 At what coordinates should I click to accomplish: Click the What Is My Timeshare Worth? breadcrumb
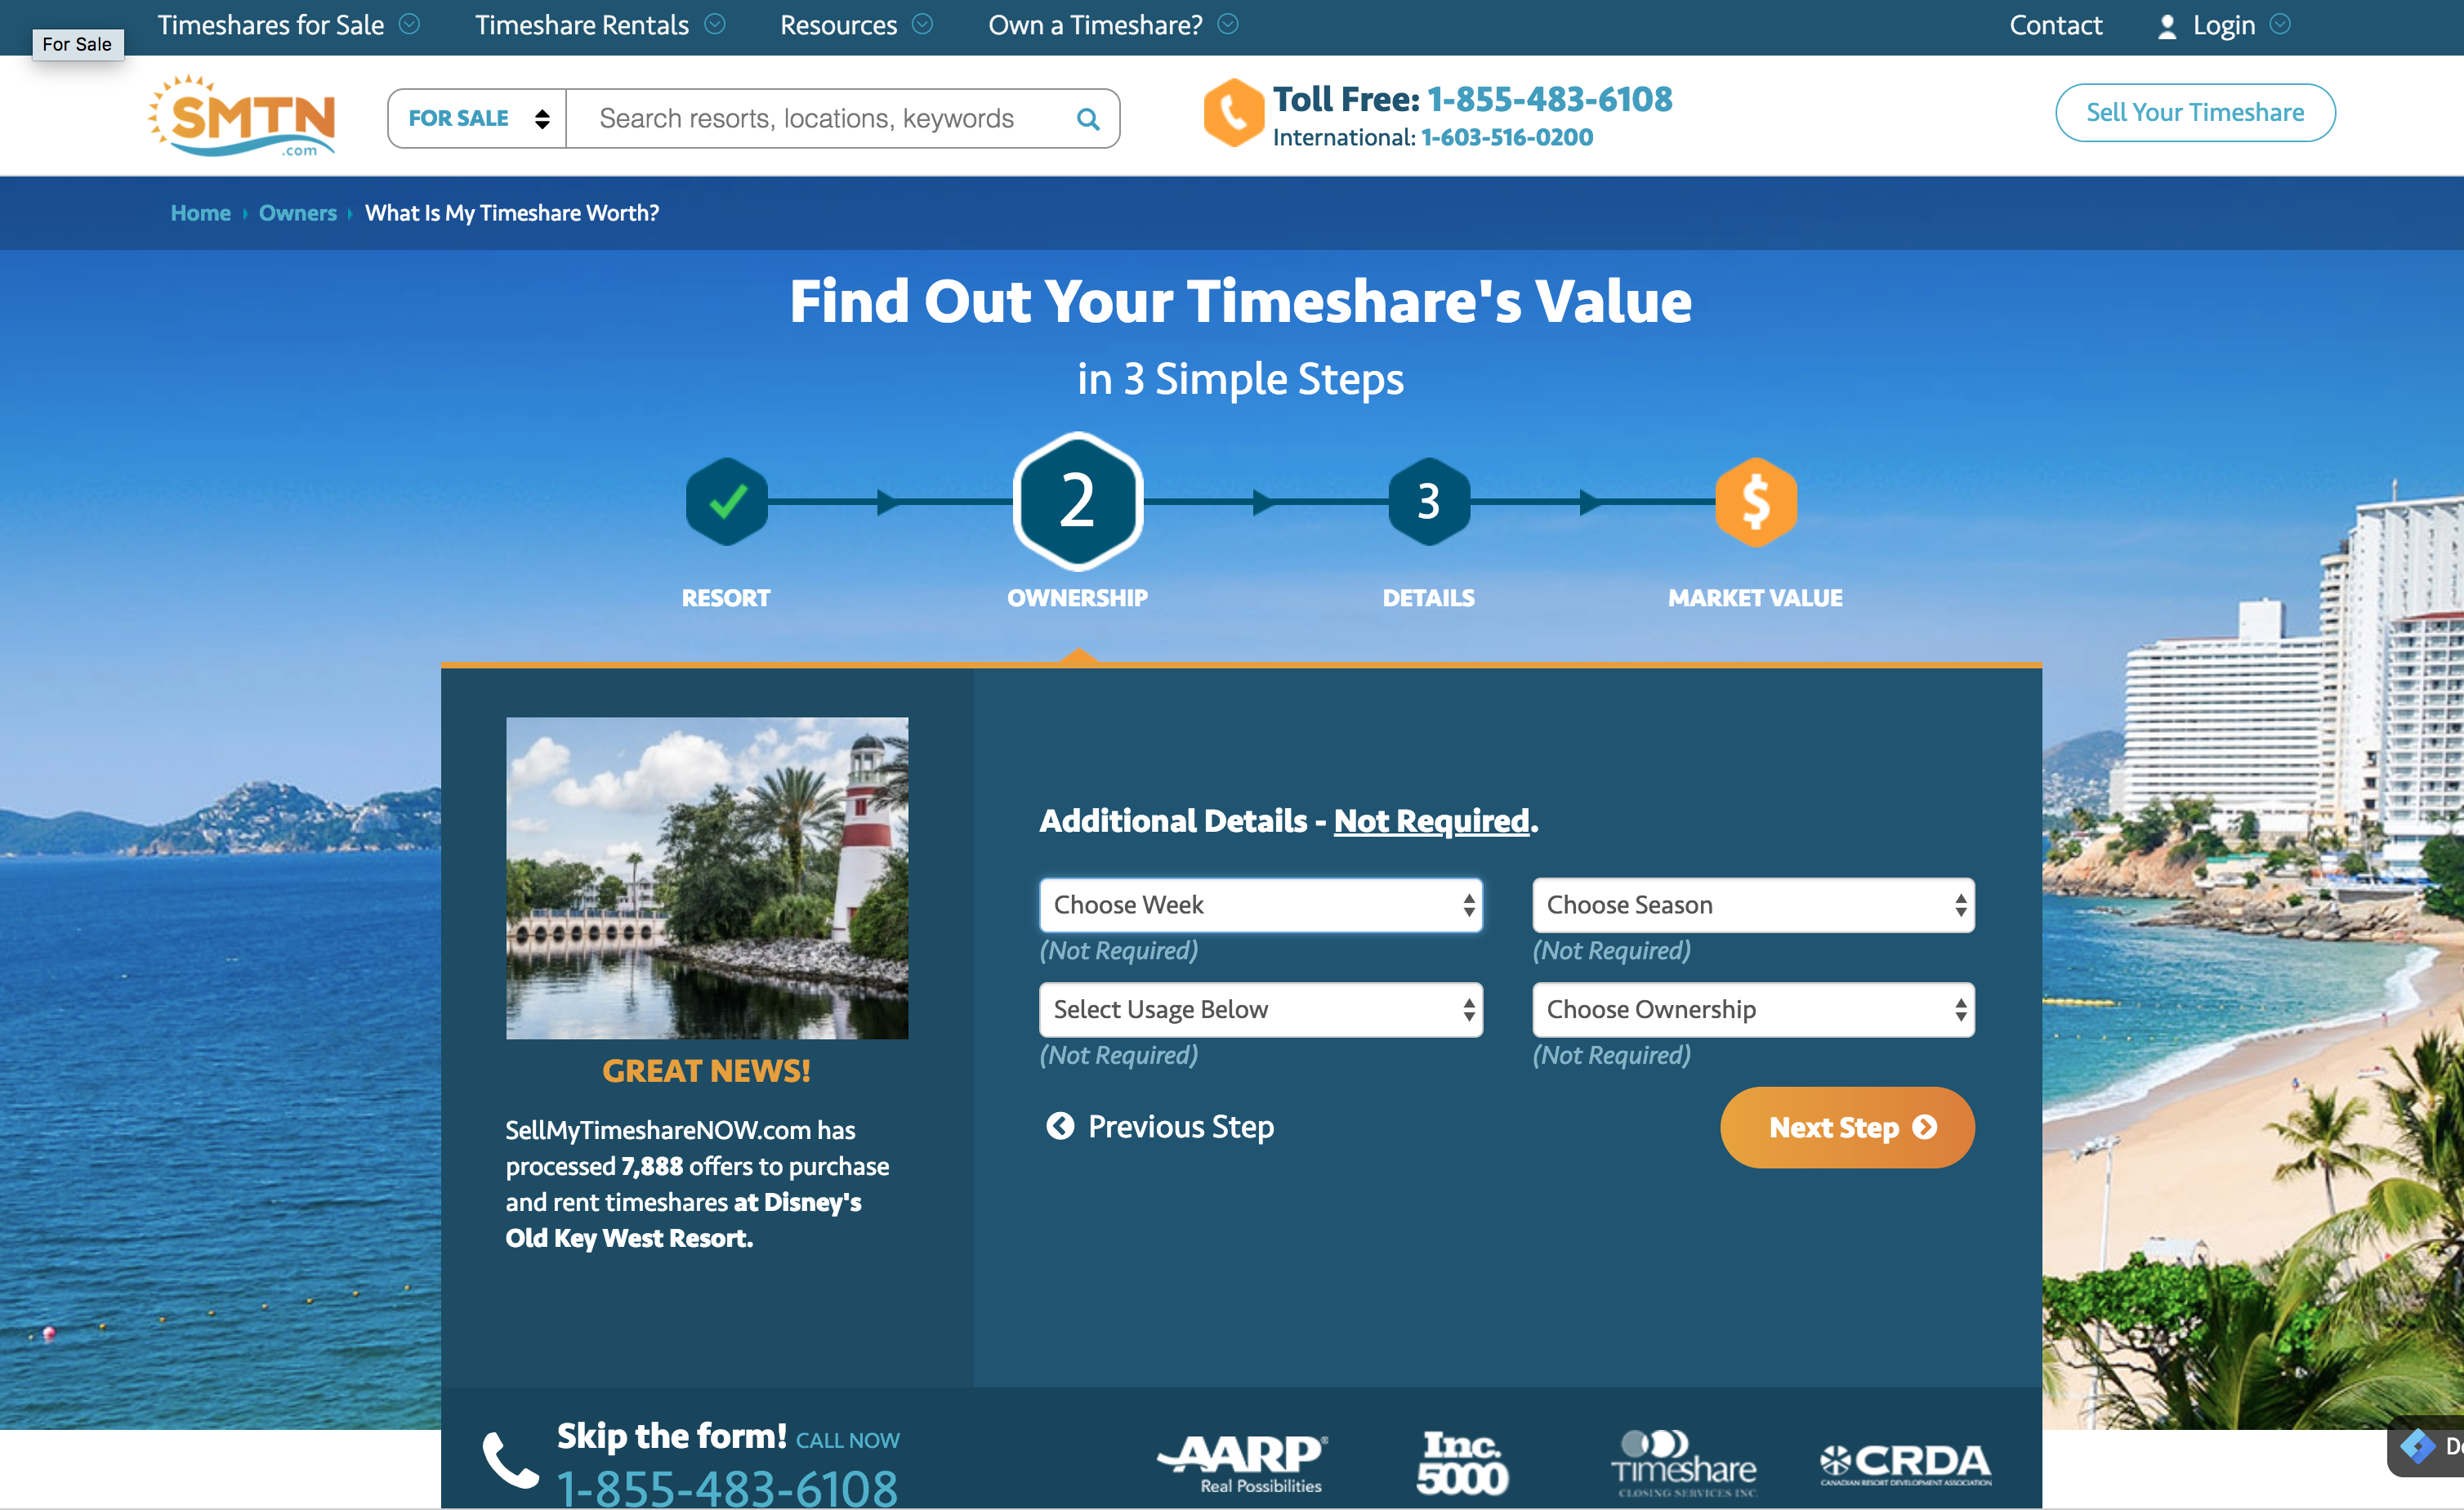pyautogui.click(x=512, y=213)
